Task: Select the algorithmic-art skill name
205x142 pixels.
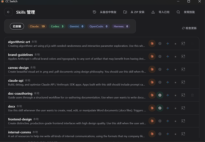Action: (19, 42)
